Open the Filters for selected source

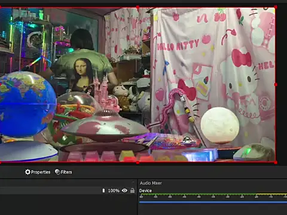click(x=63, y=172)
